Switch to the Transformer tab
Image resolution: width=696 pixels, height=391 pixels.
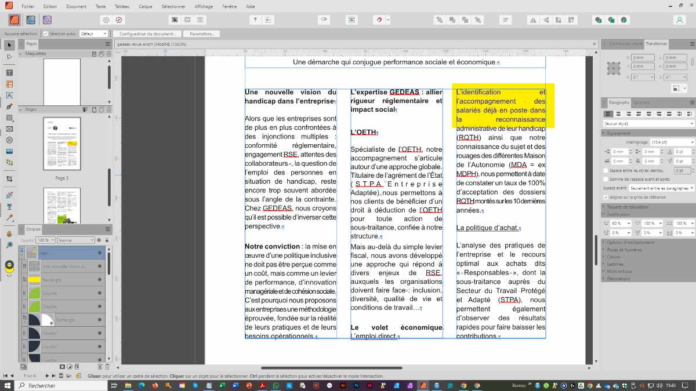657,43
